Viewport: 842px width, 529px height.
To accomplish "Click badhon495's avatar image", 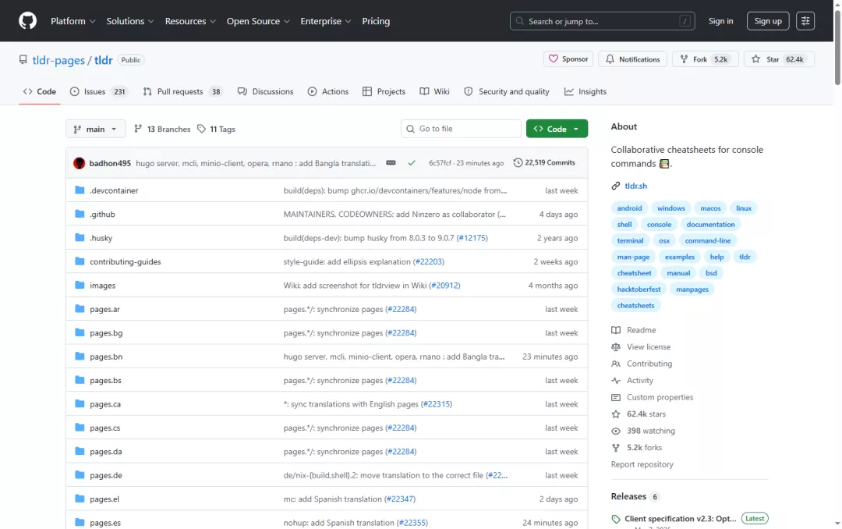I will click(79, 163).
